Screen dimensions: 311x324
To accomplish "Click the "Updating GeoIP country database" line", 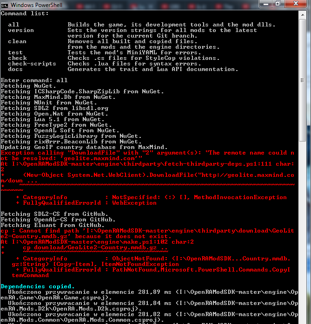I will point(85,147).
